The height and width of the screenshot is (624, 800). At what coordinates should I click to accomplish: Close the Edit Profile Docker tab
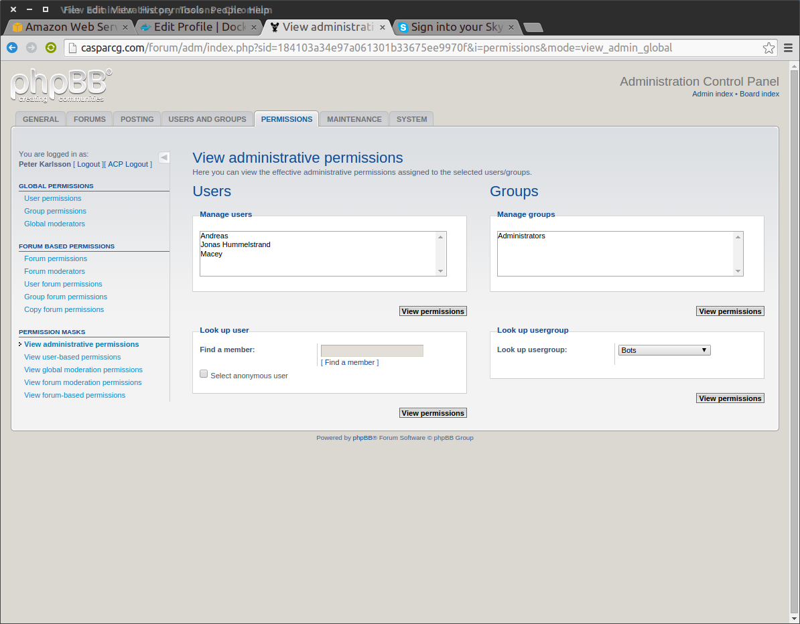254,27
